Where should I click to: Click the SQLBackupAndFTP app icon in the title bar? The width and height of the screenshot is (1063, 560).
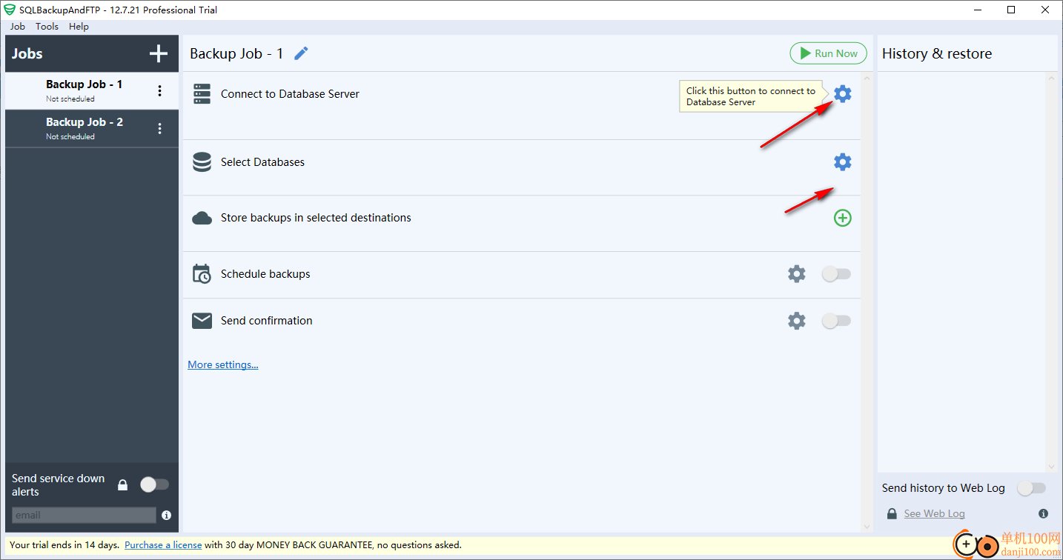click(10, 10)
